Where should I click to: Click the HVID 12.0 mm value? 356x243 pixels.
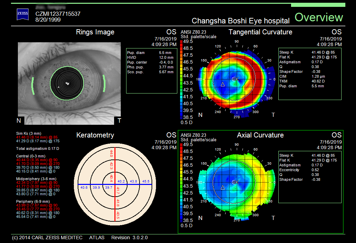[166, 57]
